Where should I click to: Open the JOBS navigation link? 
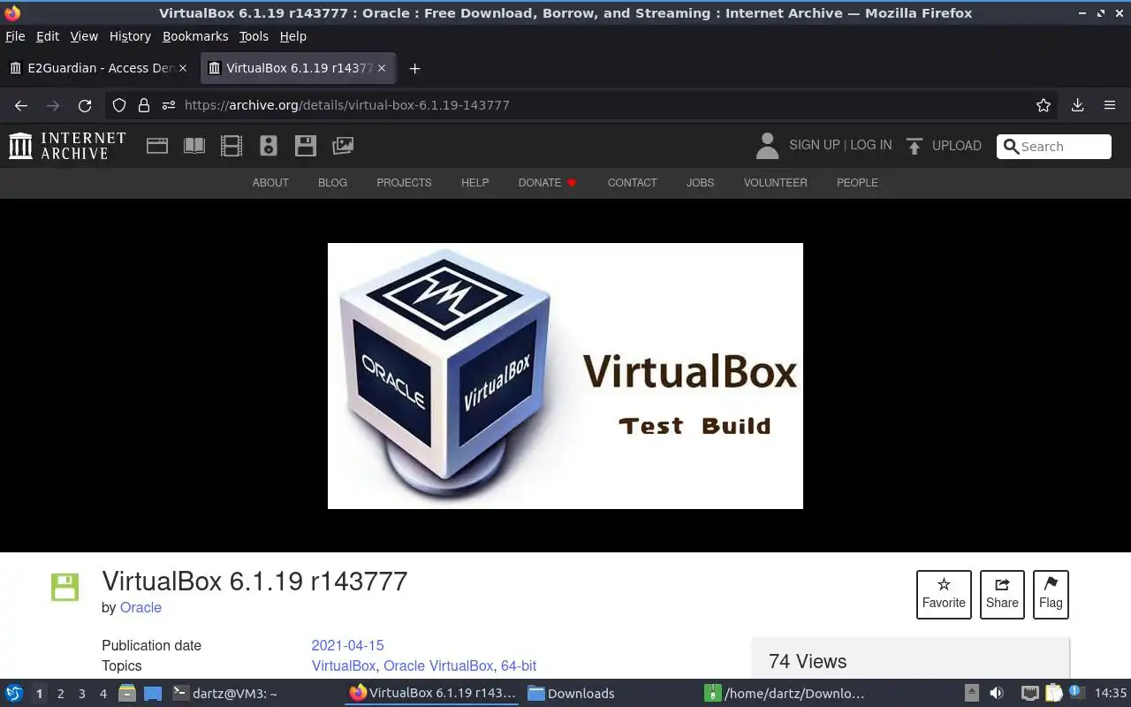click(700, 183)
